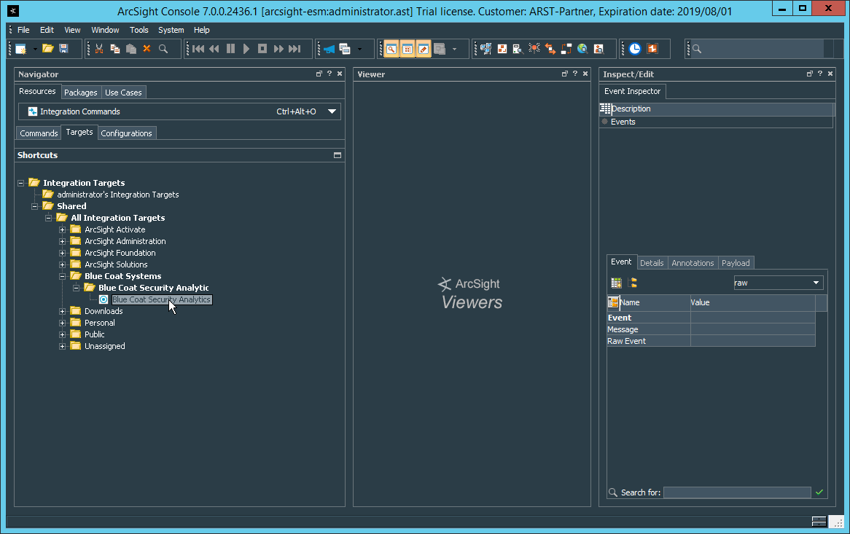Open the raw field set dropdown
The height and width of the screenshot is (534, 850).
point(816,283)
